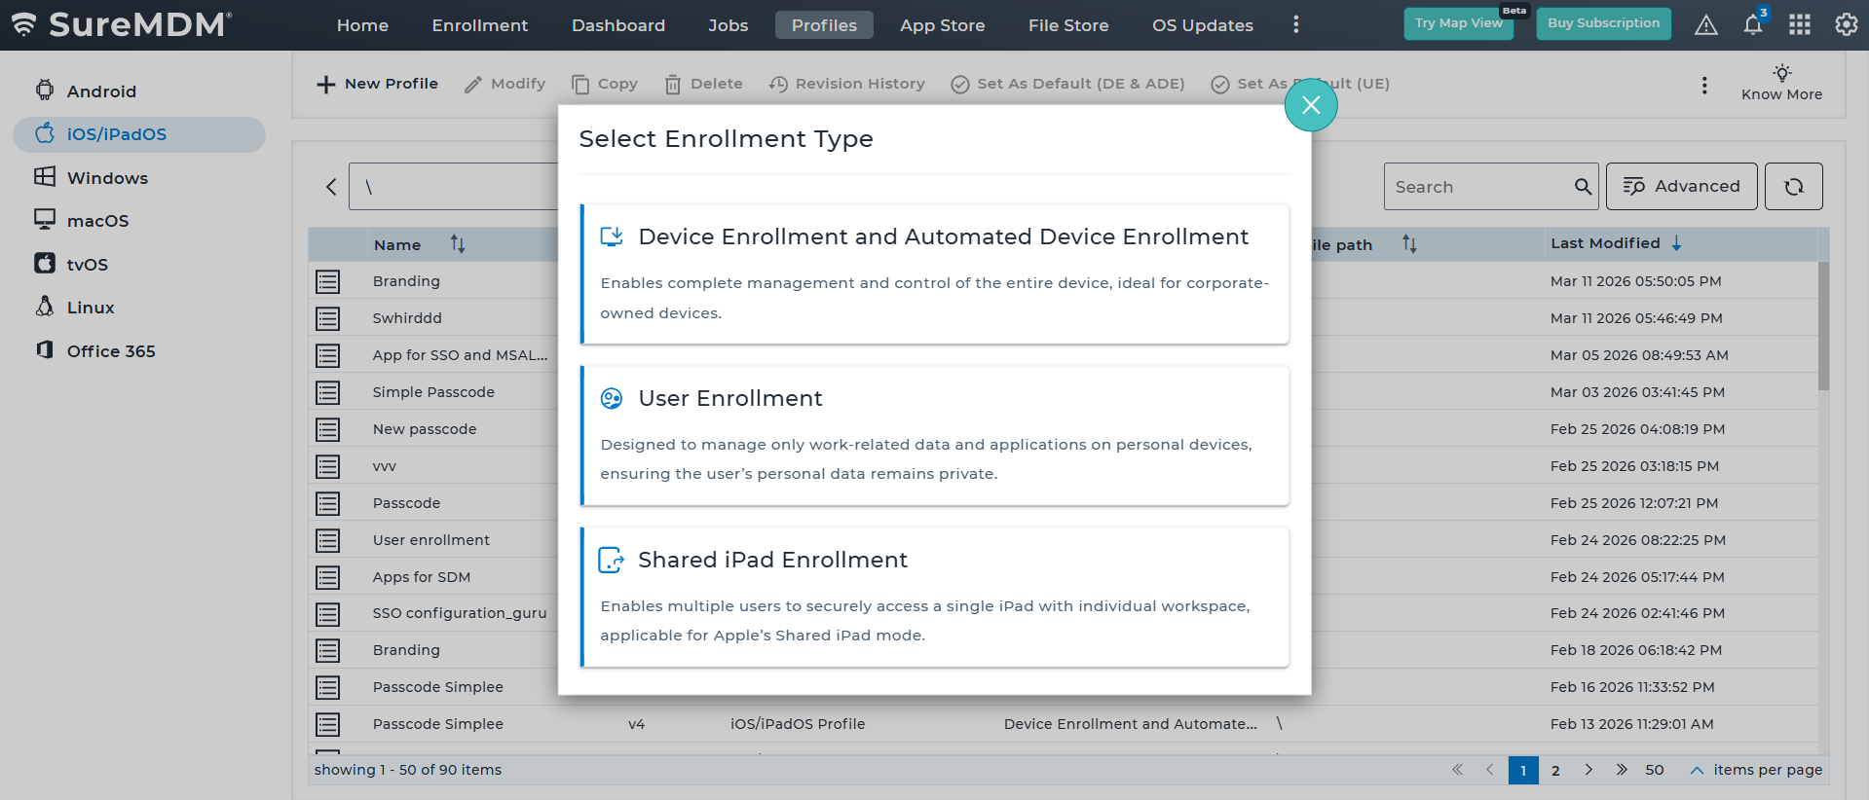Select Android in the platform sidebar

click(101, 91)
